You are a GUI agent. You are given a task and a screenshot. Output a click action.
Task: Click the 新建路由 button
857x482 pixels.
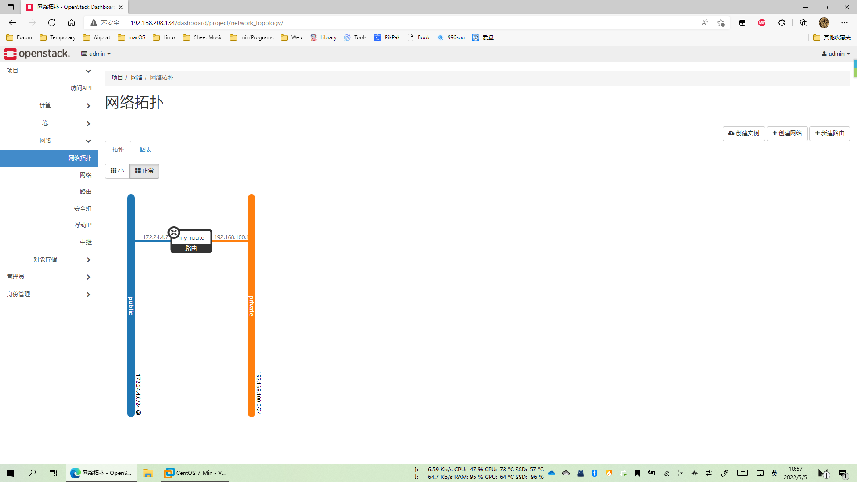click(x=829, y=133)
